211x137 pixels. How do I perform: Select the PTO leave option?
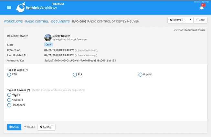(9, 75)
